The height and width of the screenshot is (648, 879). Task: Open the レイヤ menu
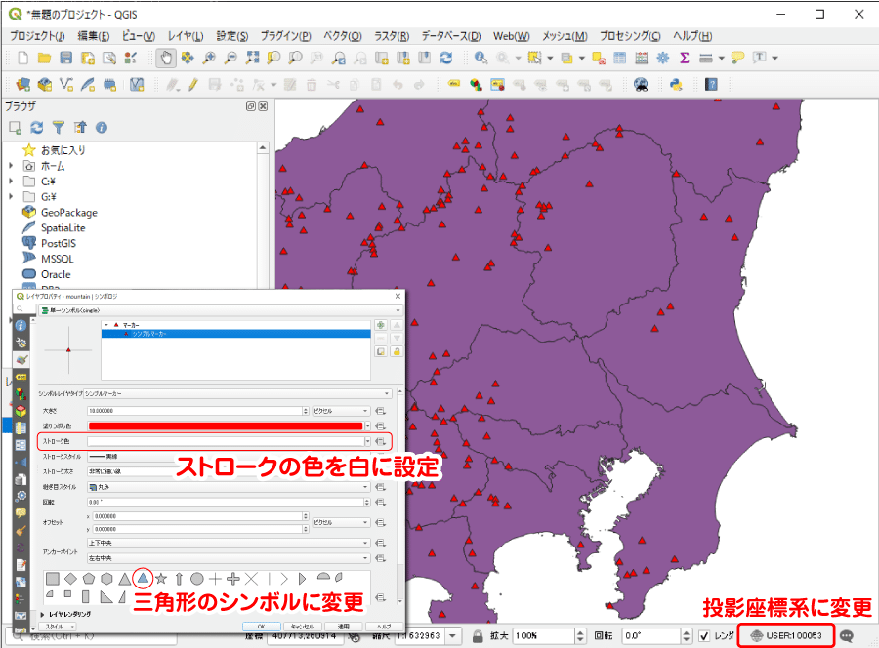click(186, 36)
